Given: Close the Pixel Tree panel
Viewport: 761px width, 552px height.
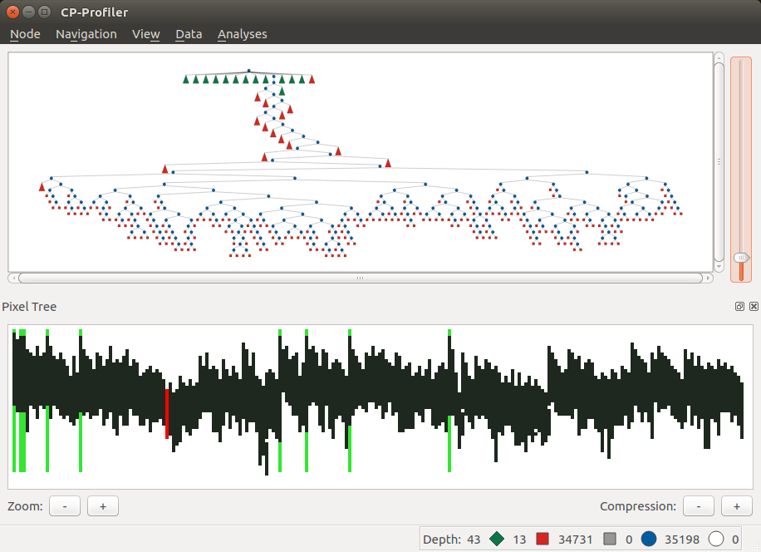Looking at the screenshot, I should [754, 306].
